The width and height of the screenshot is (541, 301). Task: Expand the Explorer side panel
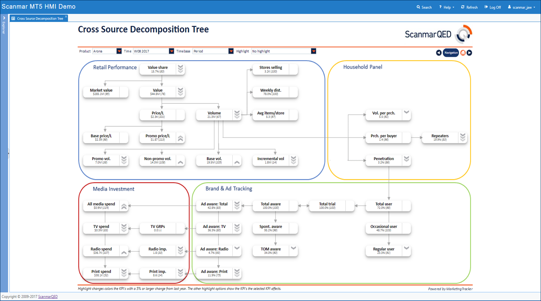click(4, 18)
